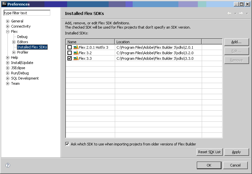Uncheck the Flex 3.3 SDK checkbox

(70, 58)
